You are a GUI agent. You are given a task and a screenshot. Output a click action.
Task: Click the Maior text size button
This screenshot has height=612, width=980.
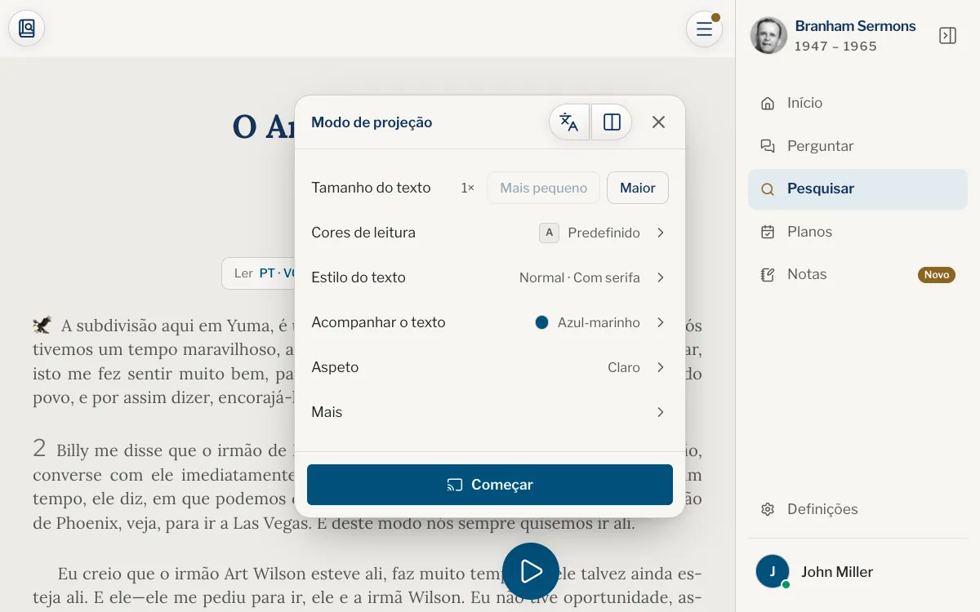pos(638,188)
